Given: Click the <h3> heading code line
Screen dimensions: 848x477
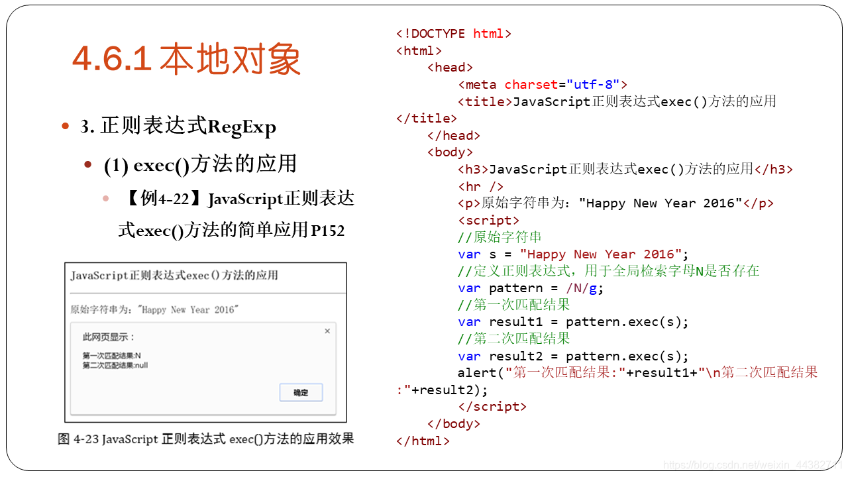Looking at the screenshot, I should pyautogui.click(x=625, y=169).
